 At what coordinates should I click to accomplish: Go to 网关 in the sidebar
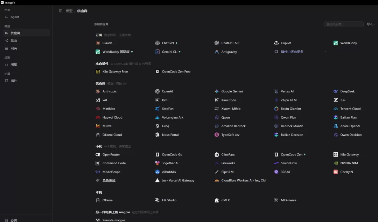(26, 48)
